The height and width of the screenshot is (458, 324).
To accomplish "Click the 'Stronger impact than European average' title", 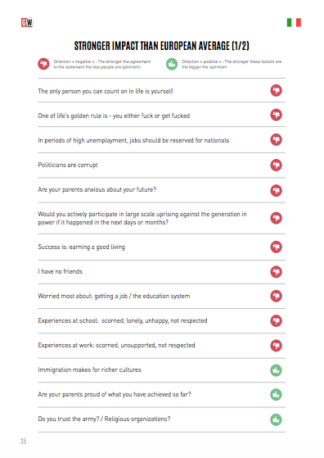I will click(x=161, y=46).
